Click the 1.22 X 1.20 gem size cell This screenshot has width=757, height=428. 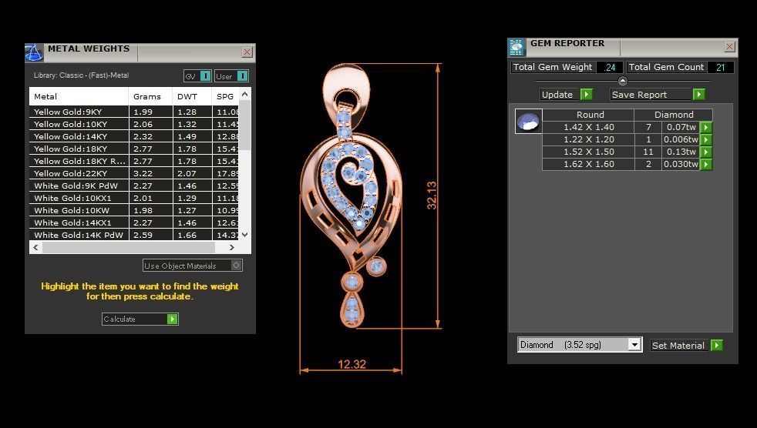pyautogui.click(x=588, y=140)
